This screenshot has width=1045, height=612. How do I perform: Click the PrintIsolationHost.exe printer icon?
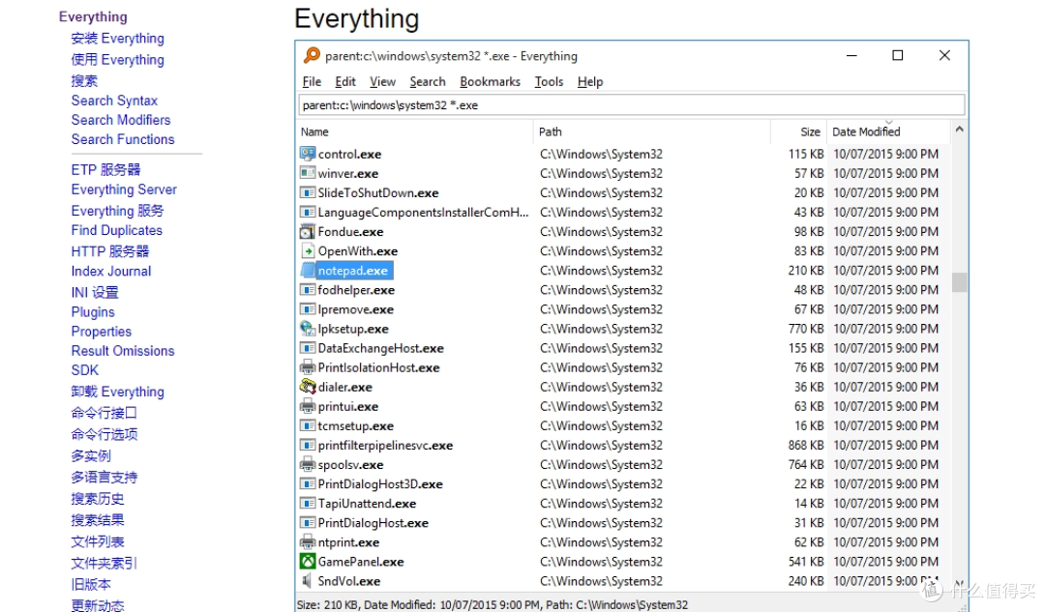pos(308,367)
